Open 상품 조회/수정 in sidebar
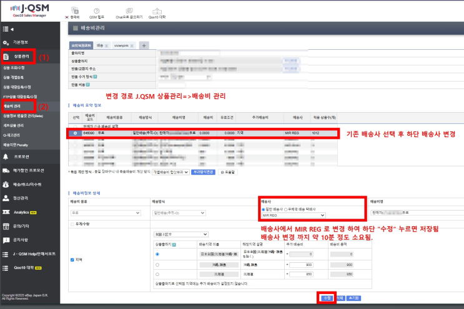The image size is (464, 309). [x=14, y=68]
